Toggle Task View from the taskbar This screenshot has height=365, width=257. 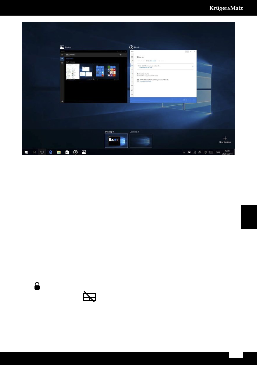click(42, 152)
